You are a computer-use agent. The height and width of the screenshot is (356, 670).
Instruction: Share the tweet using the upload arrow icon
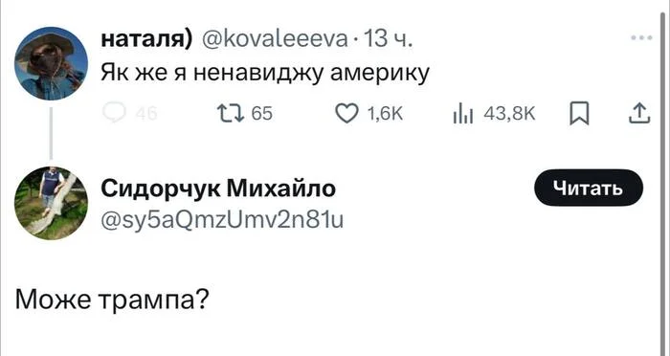tap(639, 114)
